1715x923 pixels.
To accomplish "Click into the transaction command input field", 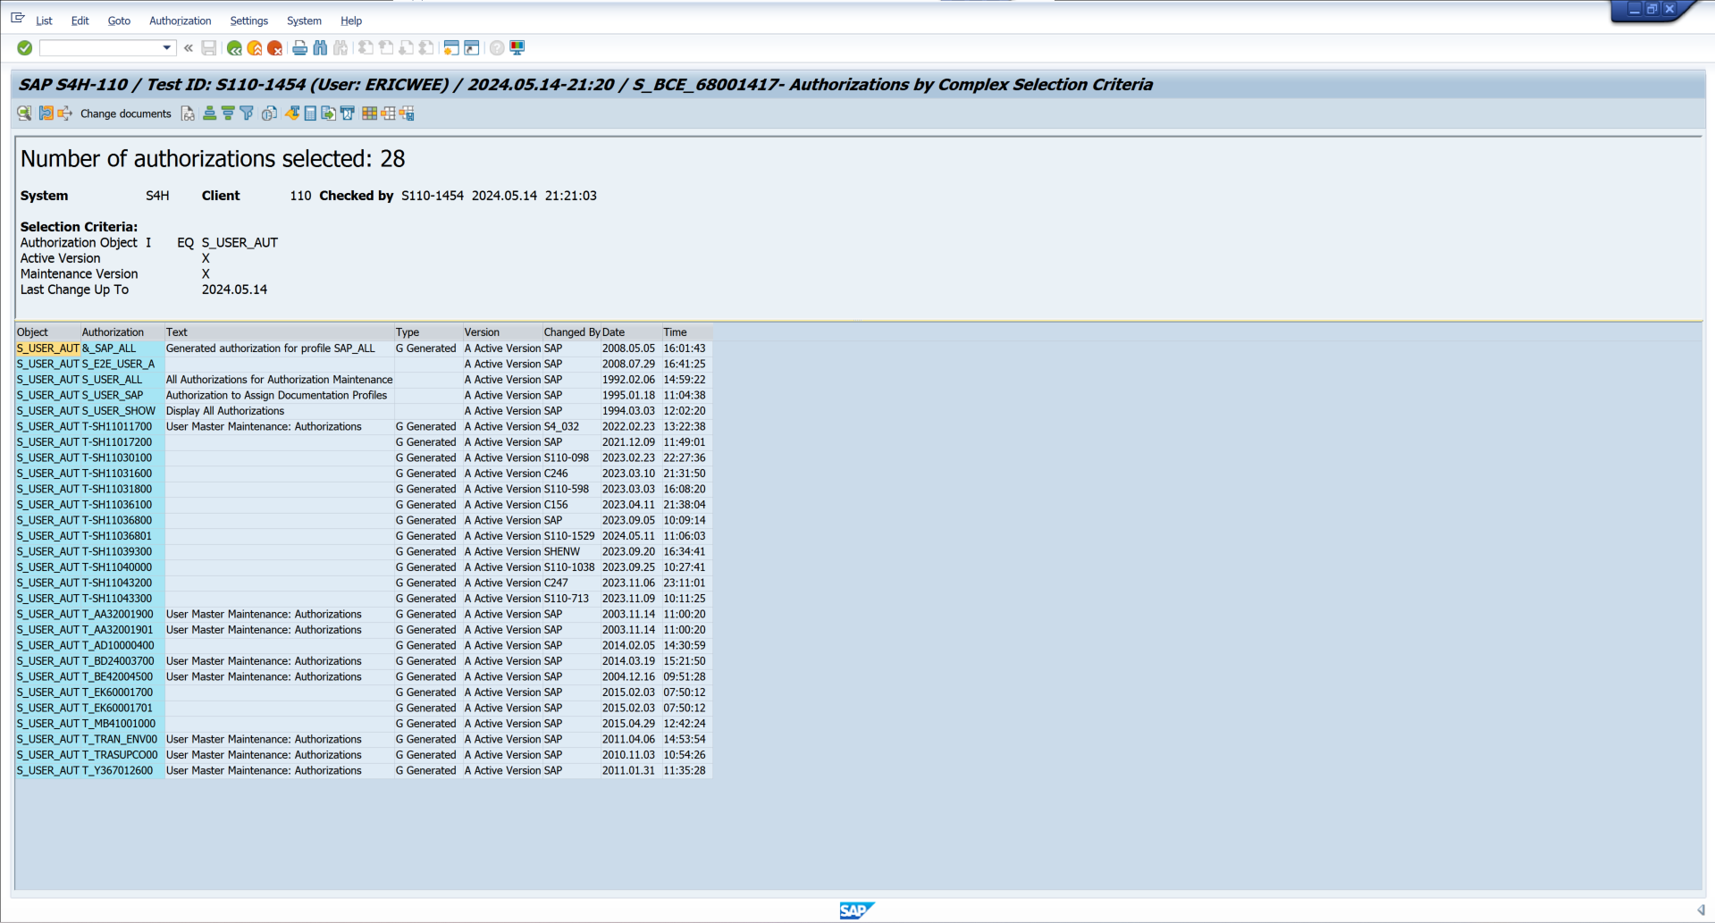I will pyautogui.click(x=100, y=48).
